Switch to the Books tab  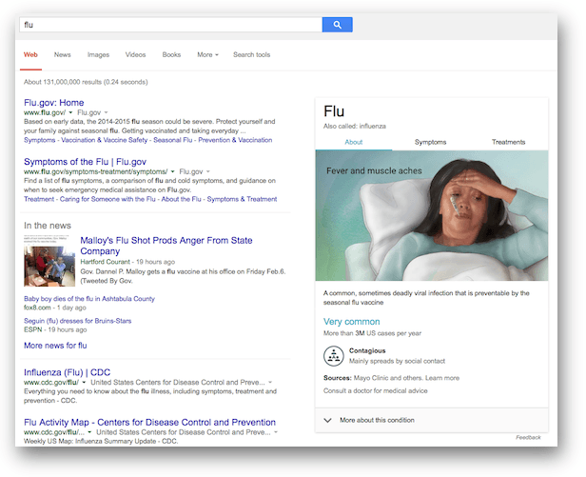click(x=171, y=54)
